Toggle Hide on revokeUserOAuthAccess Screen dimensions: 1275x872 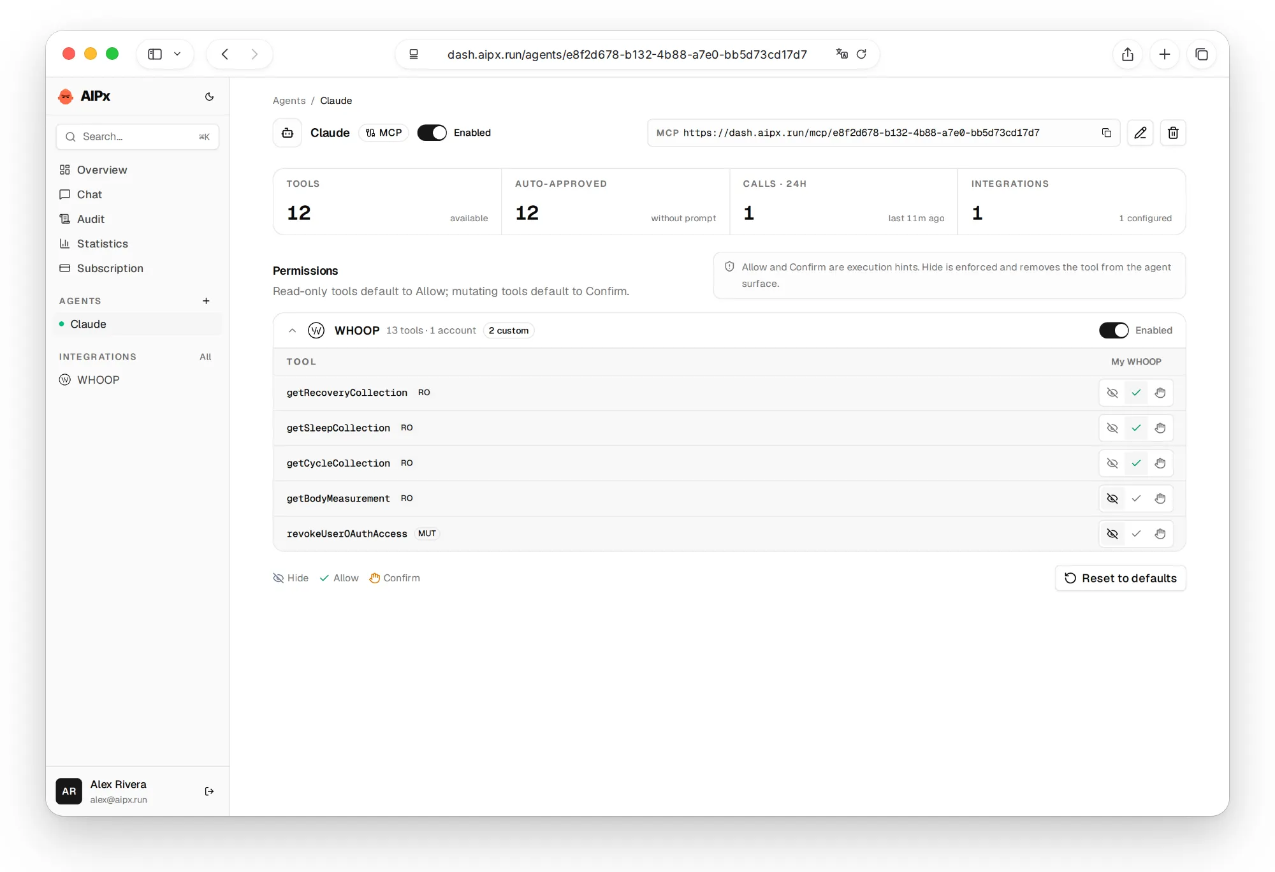coord(1112,534)
